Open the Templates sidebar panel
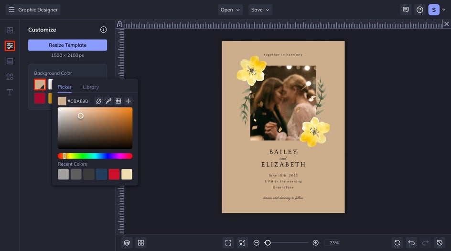Viewport: 451px width, 251px height. coord(10,61)
